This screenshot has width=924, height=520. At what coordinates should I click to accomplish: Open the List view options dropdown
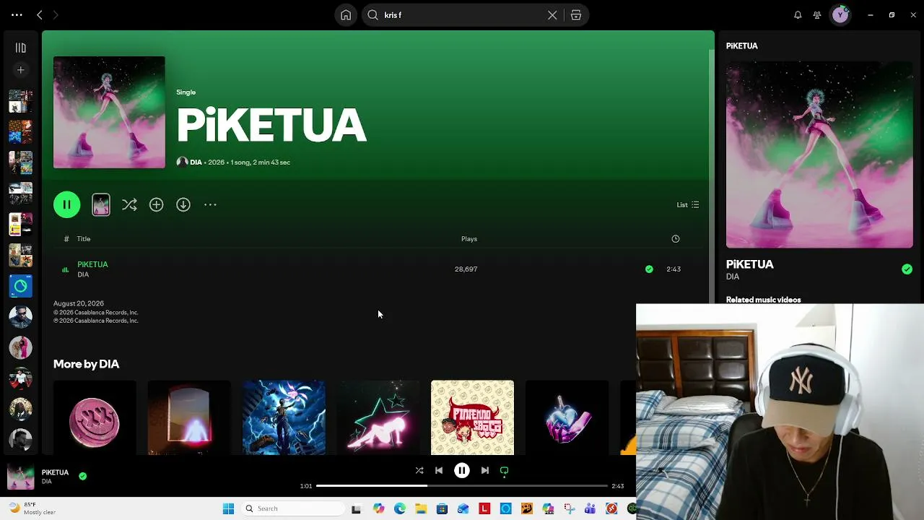pyautogui.click(x=688, y=205)
